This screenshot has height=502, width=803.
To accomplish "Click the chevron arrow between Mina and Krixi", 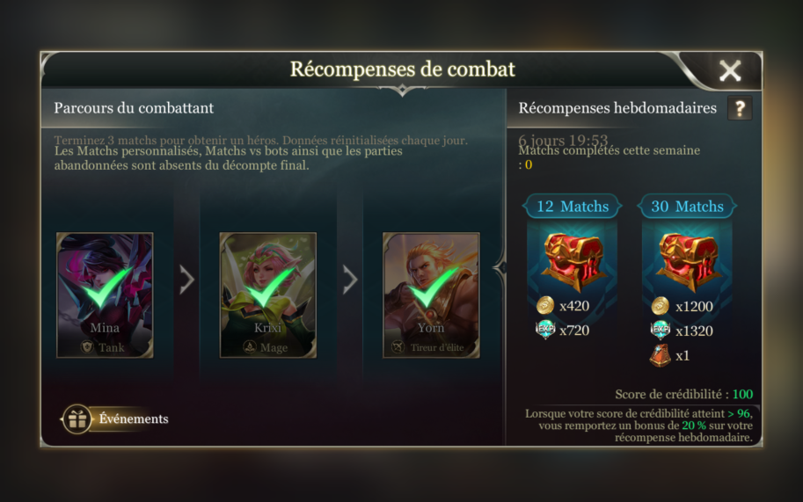I will [187, 280].
